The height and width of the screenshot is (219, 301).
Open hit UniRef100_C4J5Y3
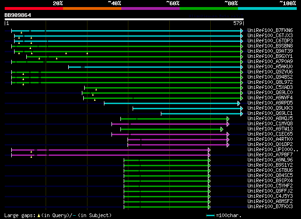click(270, 196)
